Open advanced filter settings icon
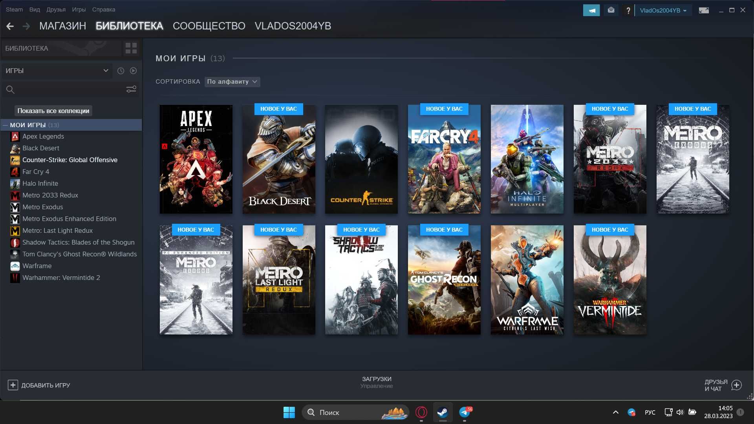This screenshot has height=424, width=754. tap(131, 90)
